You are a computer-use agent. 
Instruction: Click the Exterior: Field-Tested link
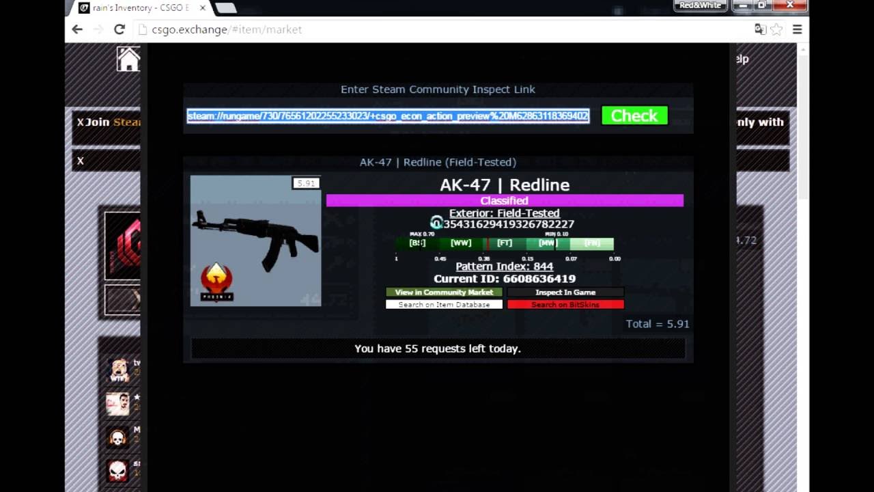tap(504, 213)
